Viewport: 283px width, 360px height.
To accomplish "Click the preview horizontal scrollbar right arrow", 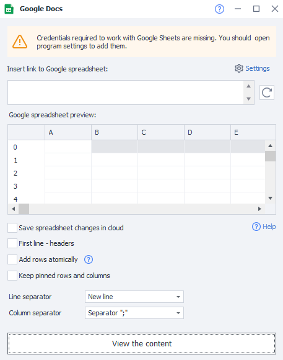I will [259, 209].
